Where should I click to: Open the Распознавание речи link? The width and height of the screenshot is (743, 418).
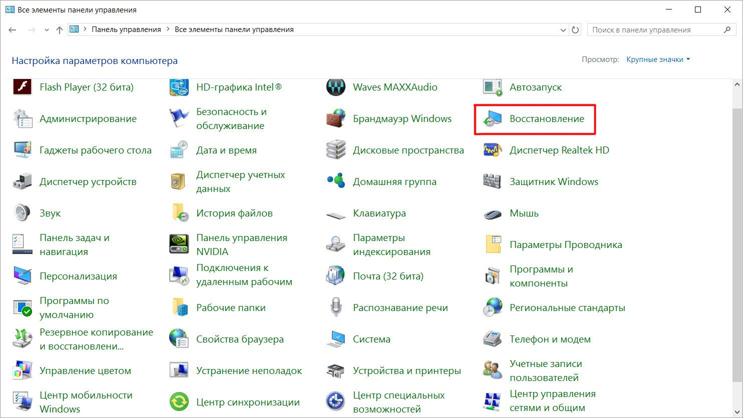[x=401, y=308]
